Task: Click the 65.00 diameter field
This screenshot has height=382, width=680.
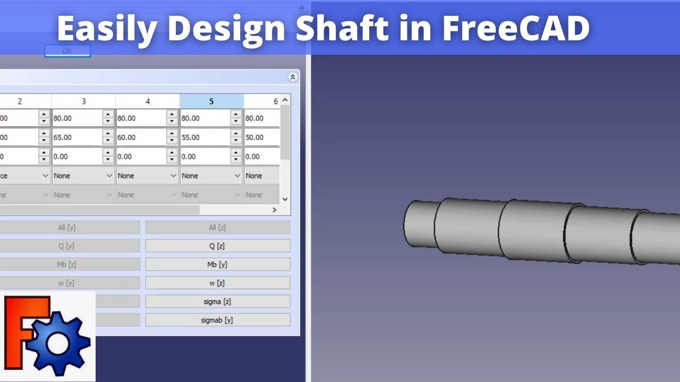Action: [78, 137]
